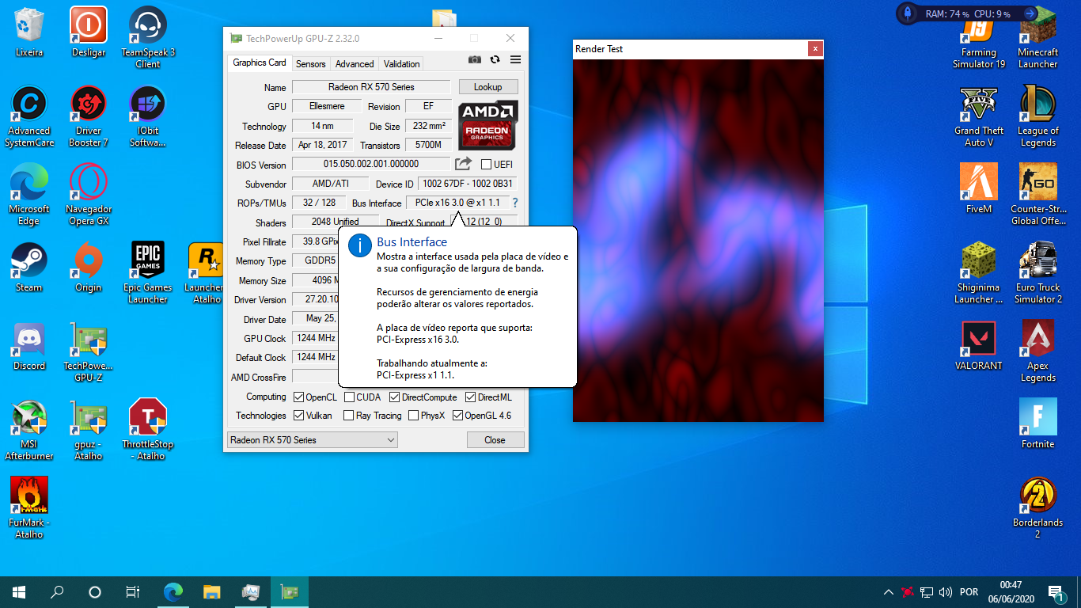
Task: Click the Windows Start button
Action: 19,592
